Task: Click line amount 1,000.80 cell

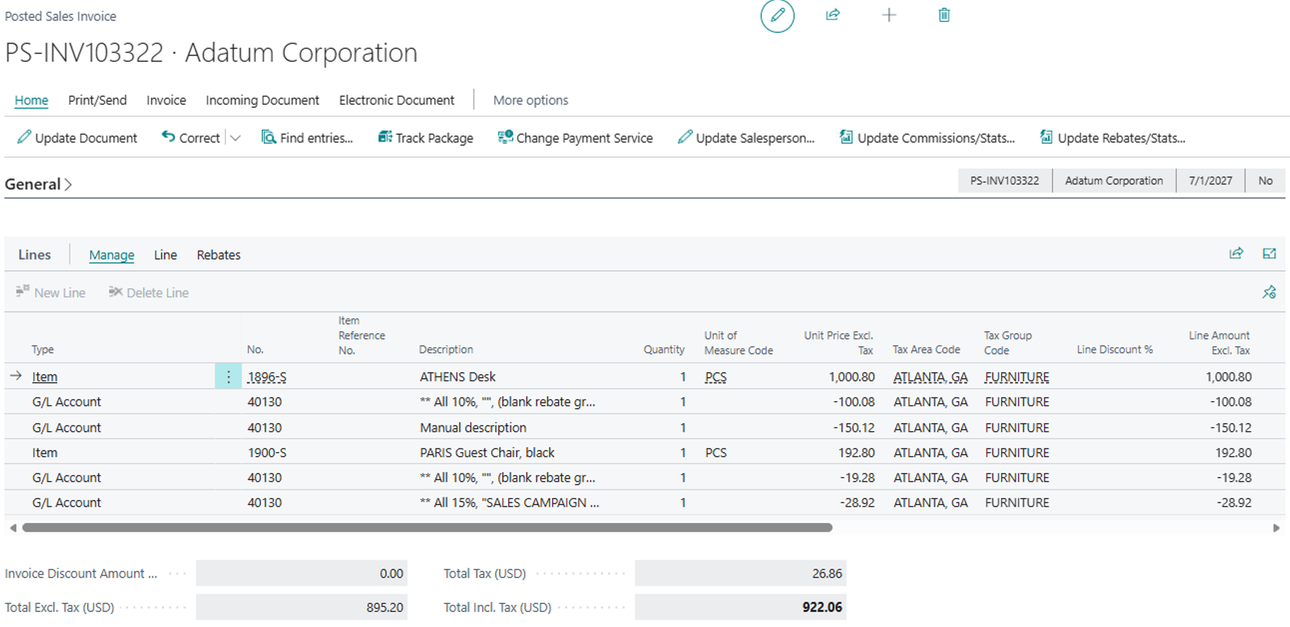Action: click(x=1229, y=377)
